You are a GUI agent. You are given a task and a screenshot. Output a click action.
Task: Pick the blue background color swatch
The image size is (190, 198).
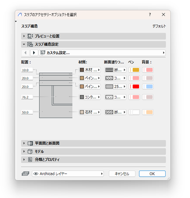148,87
